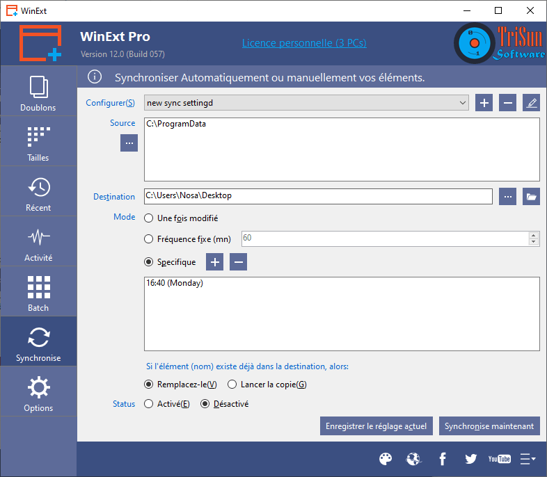Viewport: 547px width, 477px height.
Task: Click the Destination path field
Action: point(318,196)
